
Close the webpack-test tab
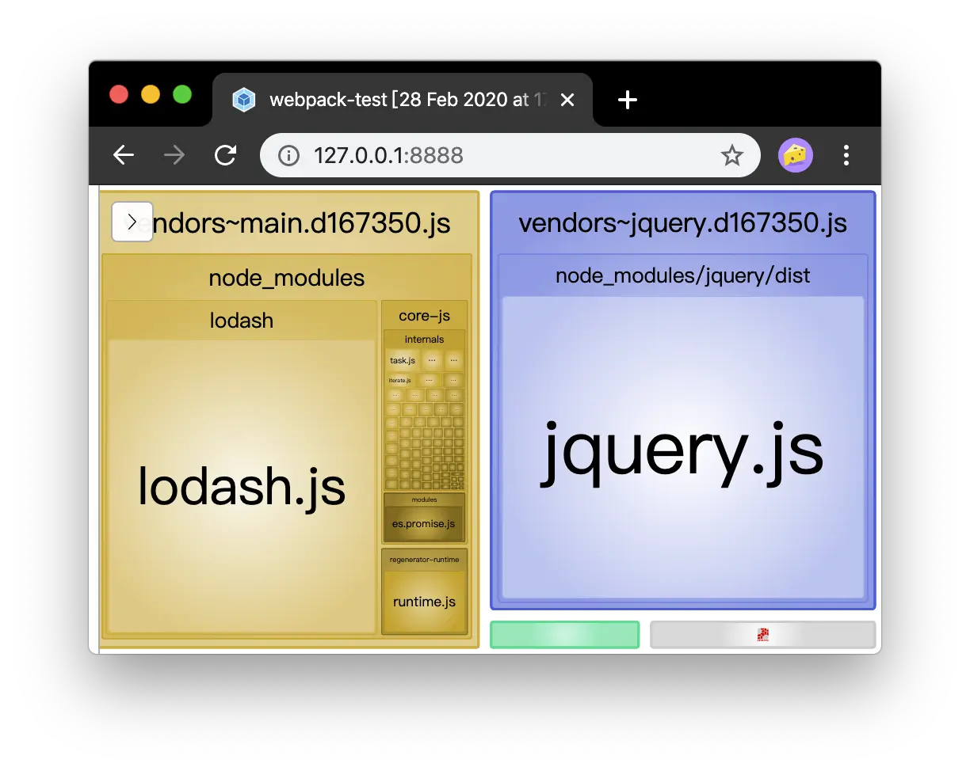[567, 100]
